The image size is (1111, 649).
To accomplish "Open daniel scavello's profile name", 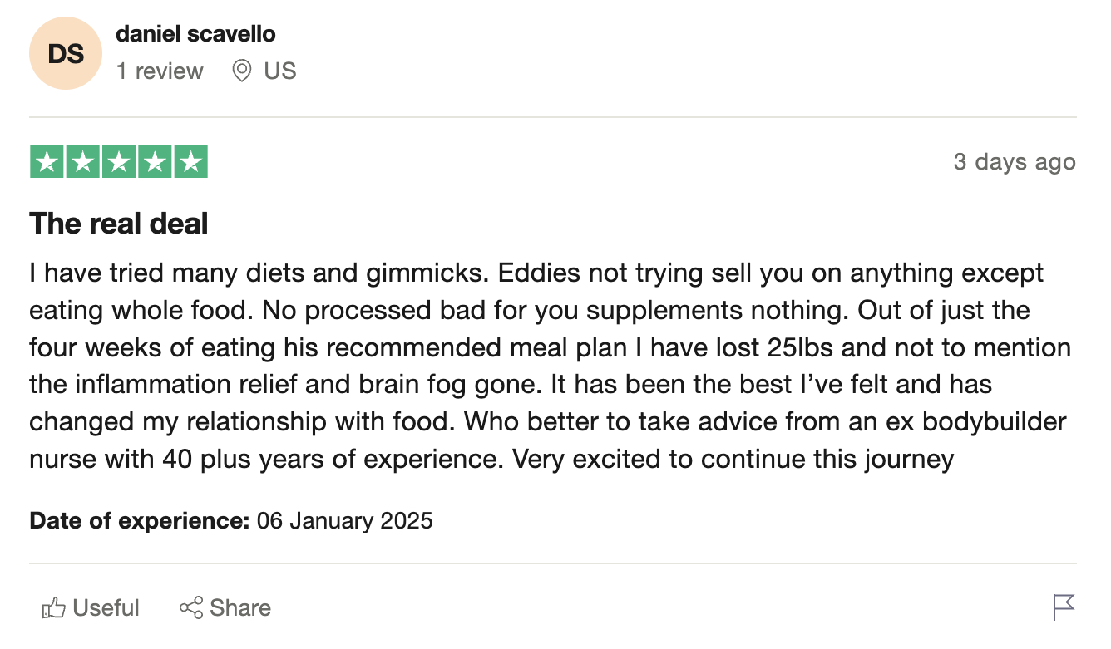I will point(195,34).
